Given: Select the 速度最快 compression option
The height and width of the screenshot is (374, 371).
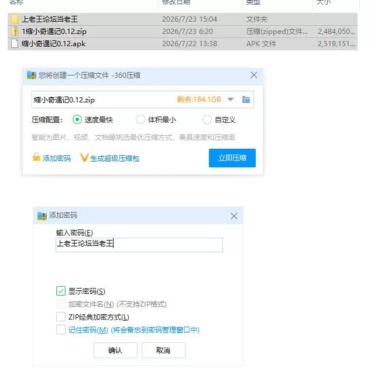Looking at the screenshot, I should (x=77, y=119).
